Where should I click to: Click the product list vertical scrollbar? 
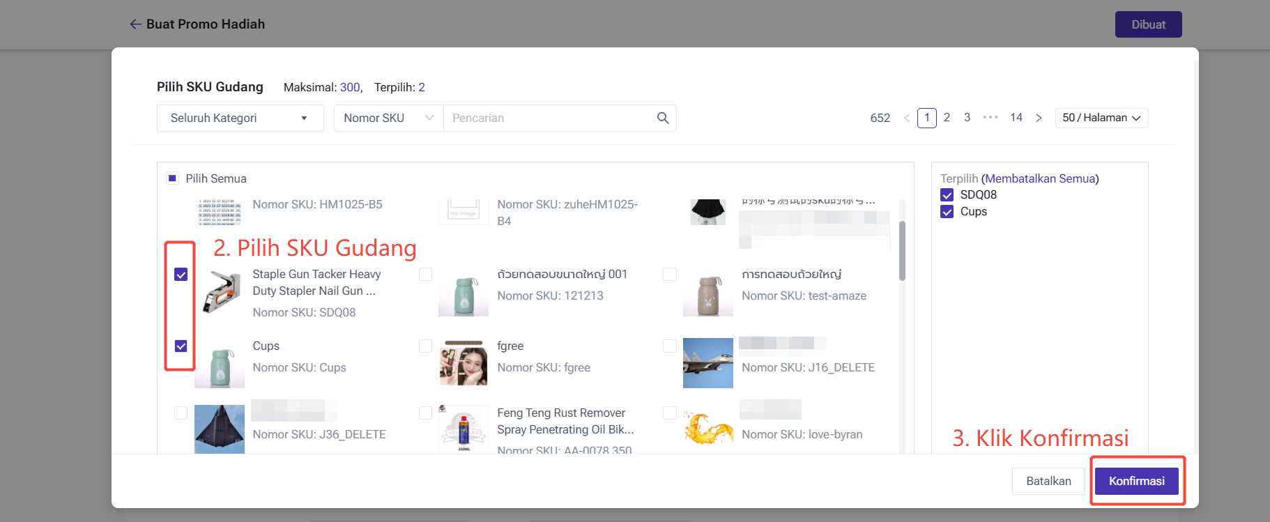click(x=902, y=251)
